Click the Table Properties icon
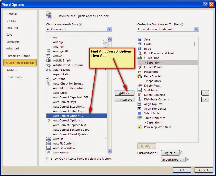This screenshot has height=176, width=216. click(140, 118)
